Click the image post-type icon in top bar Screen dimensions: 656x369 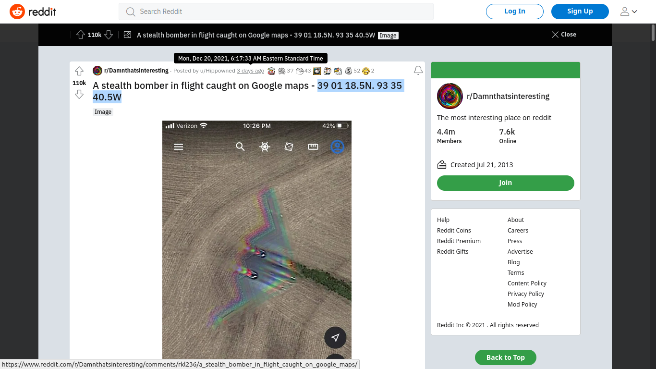tap(127, 35)
